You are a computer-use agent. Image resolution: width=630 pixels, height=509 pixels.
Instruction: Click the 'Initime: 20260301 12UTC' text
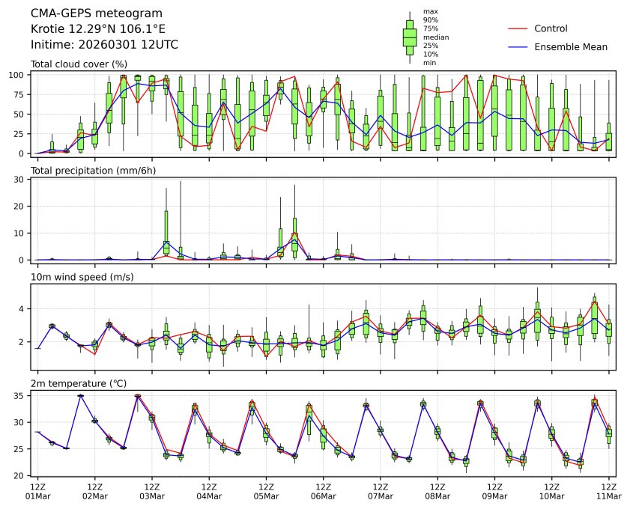pyautogui.click(x=104, y=45)
